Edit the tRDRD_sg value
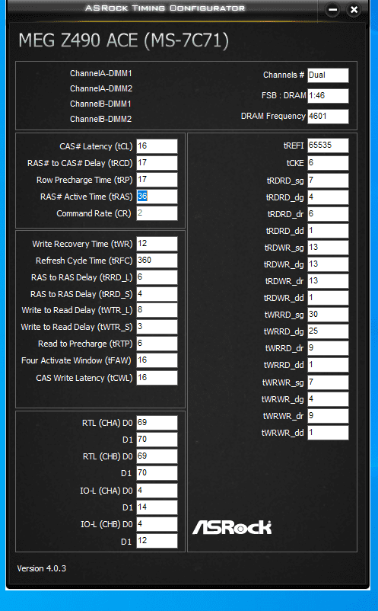378x611 pixels. click(x=328, y=181)
